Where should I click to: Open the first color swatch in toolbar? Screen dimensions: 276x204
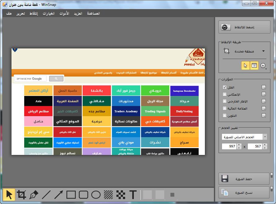(x=147, y=195)
